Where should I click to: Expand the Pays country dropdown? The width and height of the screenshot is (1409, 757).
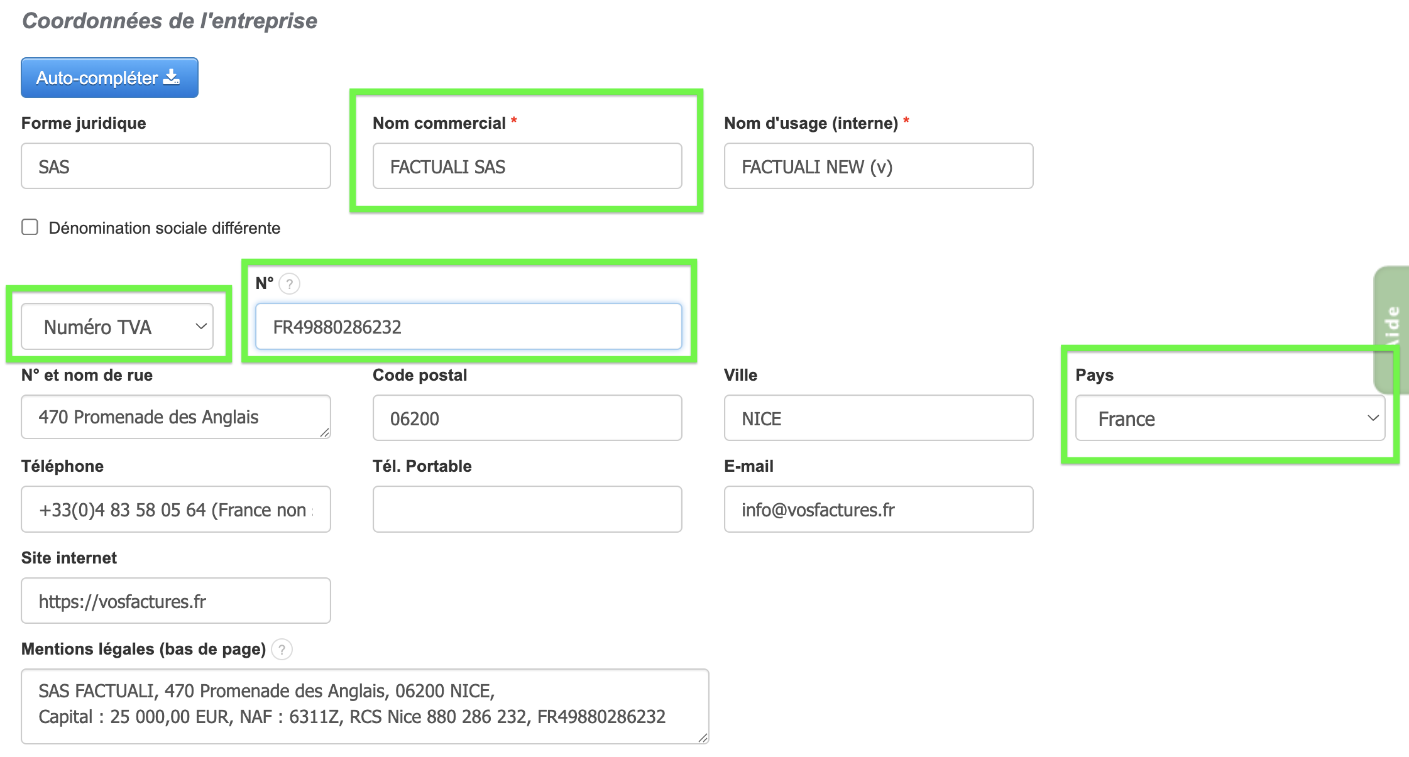[1229, 418]
